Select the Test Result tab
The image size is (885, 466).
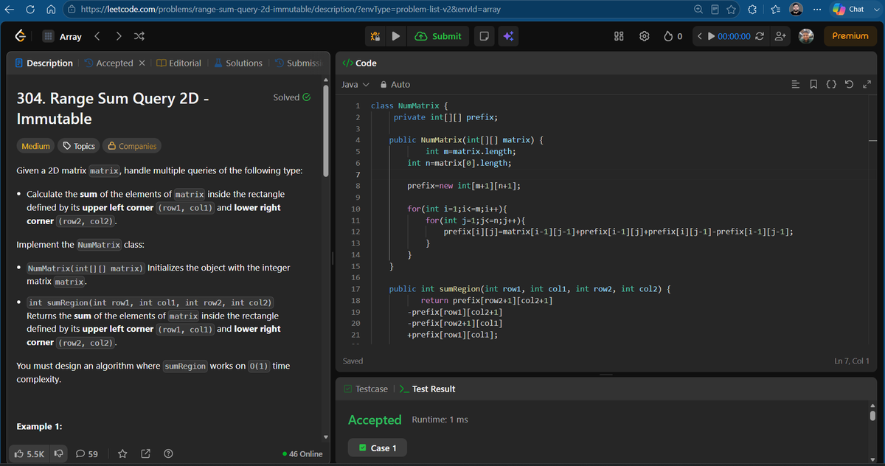pos(426,389)
